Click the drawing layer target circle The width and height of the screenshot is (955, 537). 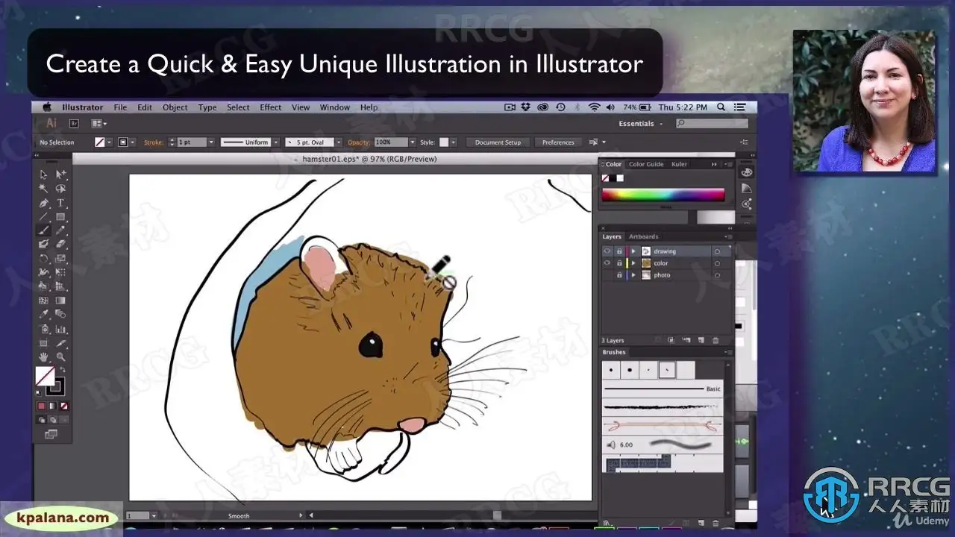(717, 251)
